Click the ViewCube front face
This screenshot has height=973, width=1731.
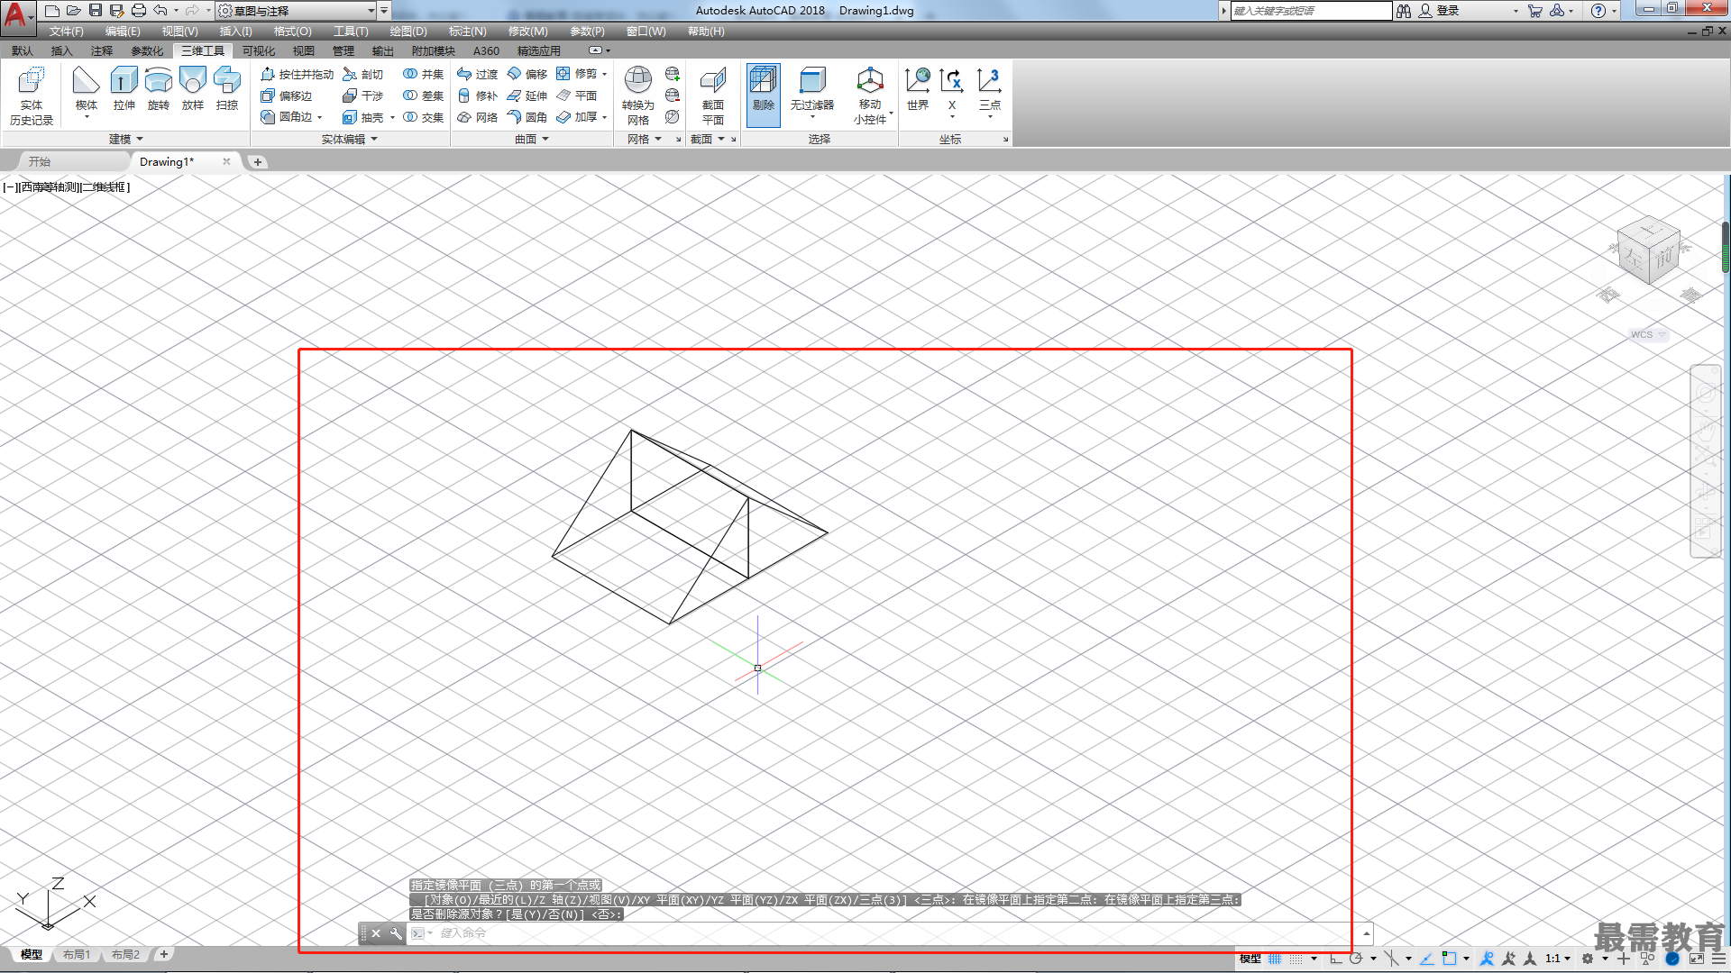pyautogui.click(x=1663, y=257)
